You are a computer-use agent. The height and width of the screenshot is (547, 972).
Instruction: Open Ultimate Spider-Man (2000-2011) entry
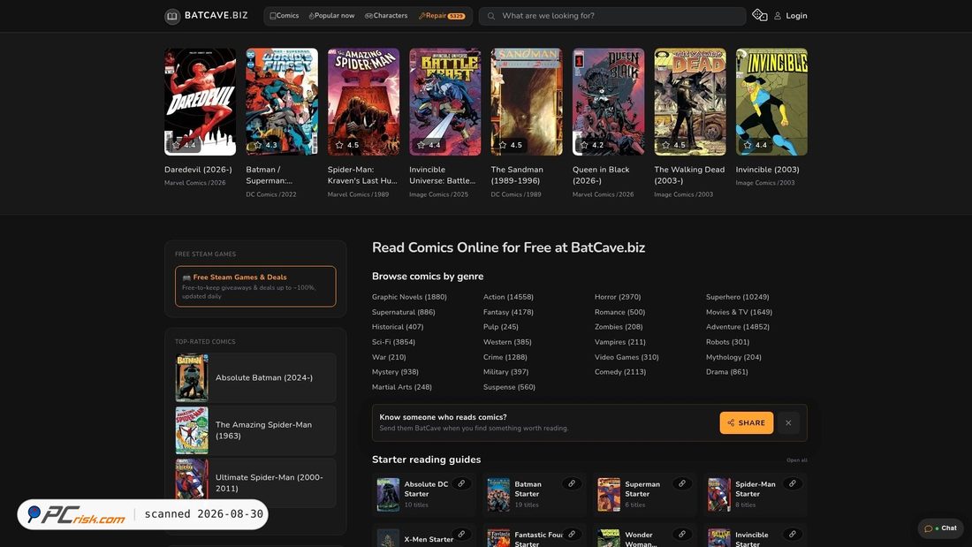255,483
